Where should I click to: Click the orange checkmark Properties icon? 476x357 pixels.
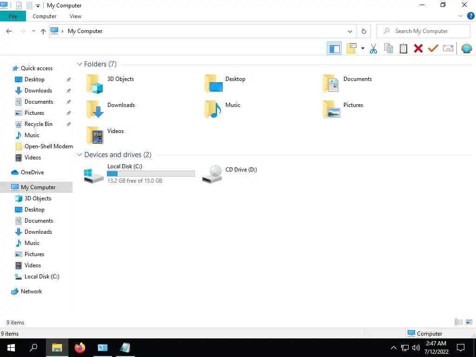[433, 48]
